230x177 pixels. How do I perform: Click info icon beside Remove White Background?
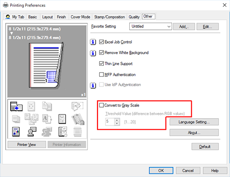(93, 53)
